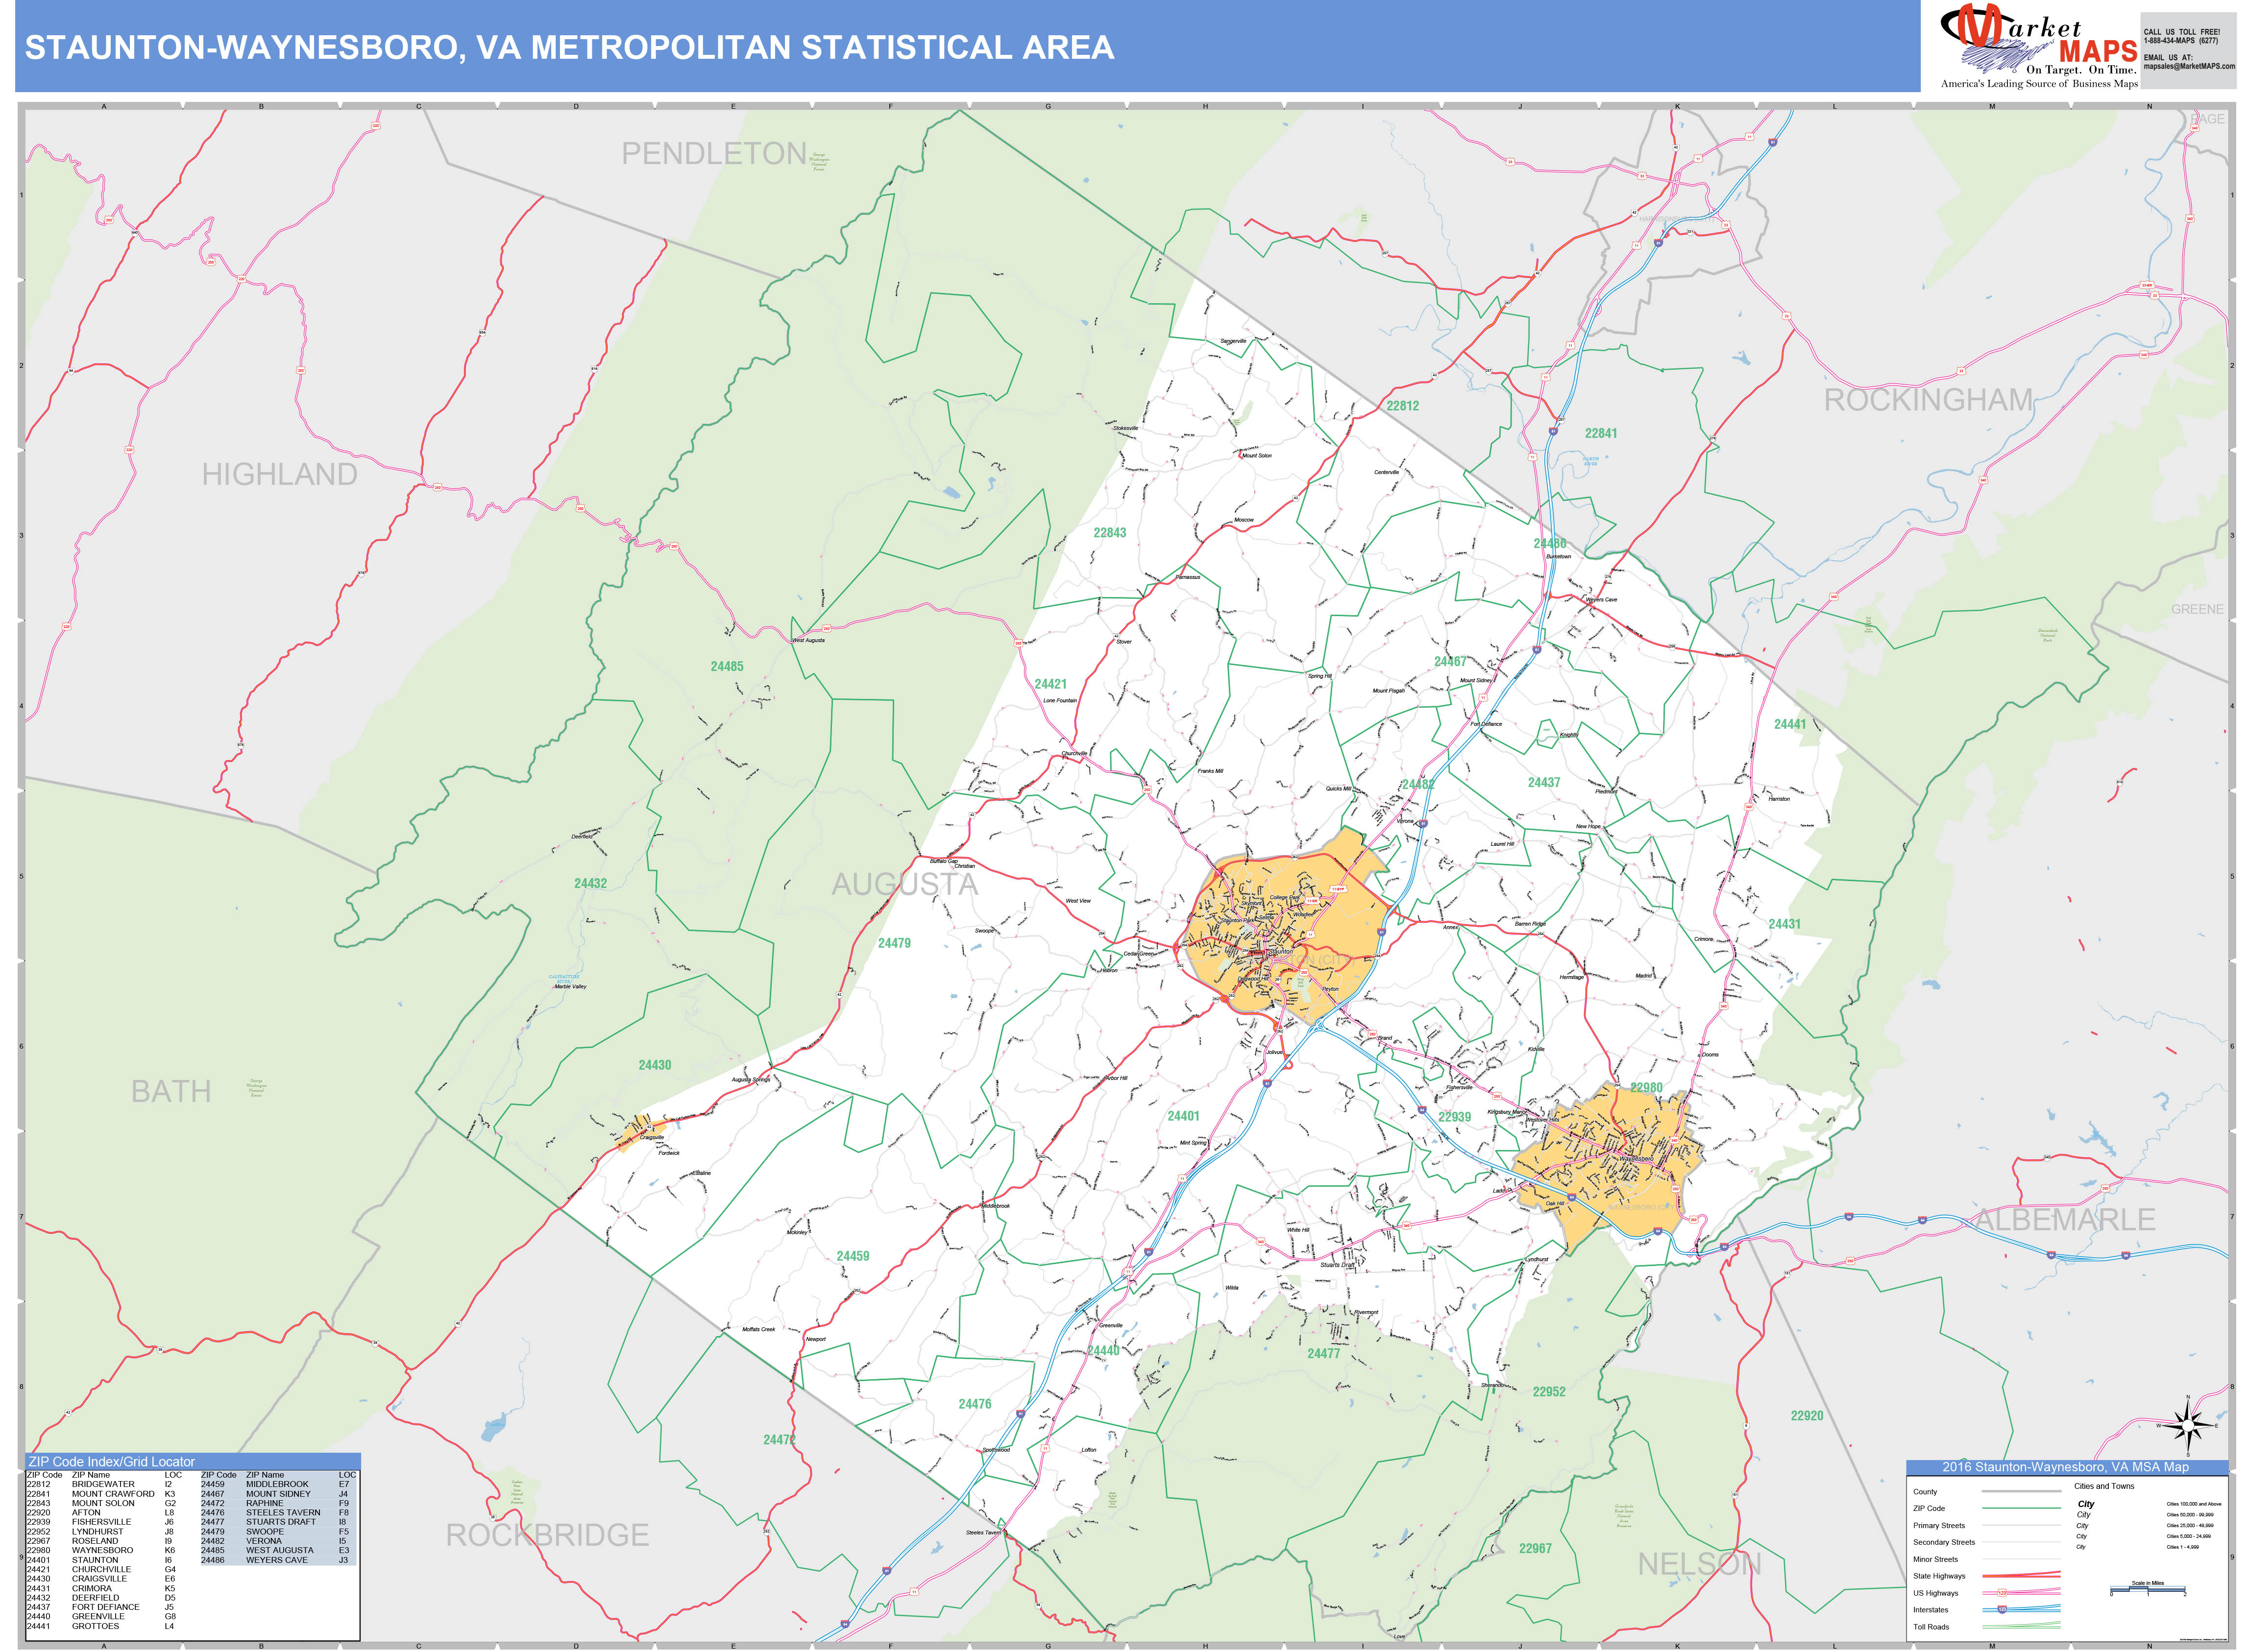The image size is (2247, 1652).
Task: Click the ZIP Code boundary symbol in the legend
Action: pyautogui.click(x=2021, y=1508)
